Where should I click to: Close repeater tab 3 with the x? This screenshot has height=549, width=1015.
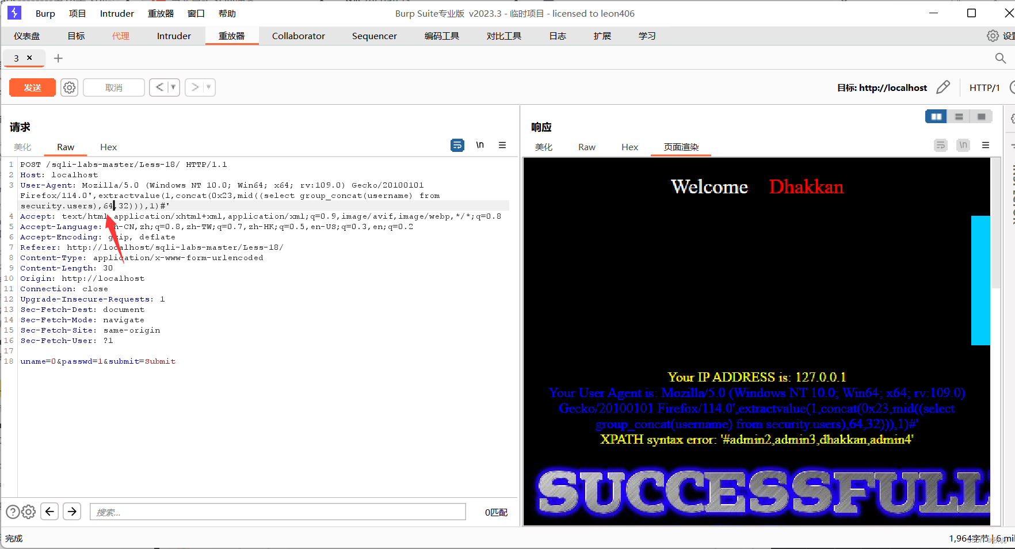pos(29,58)
